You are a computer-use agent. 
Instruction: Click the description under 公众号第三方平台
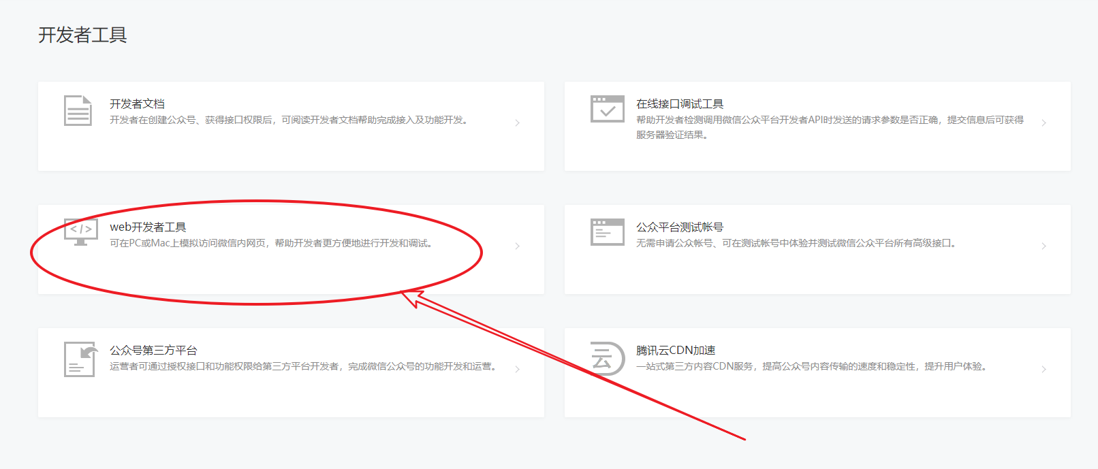point(304,366)
